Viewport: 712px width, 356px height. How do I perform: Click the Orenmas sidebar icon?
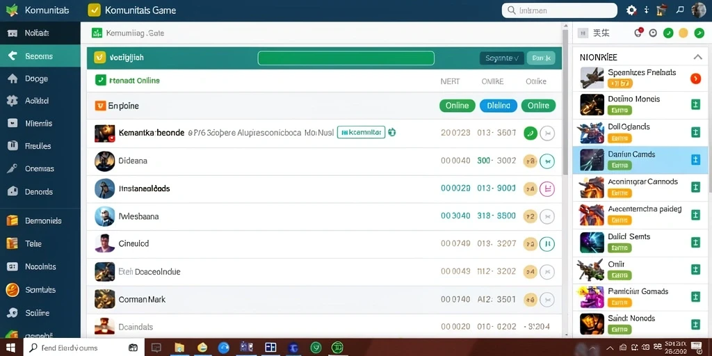(13, 169)
